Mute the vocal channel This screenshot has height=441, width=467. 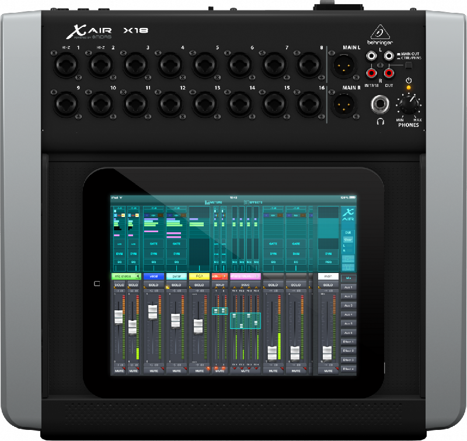154,371
